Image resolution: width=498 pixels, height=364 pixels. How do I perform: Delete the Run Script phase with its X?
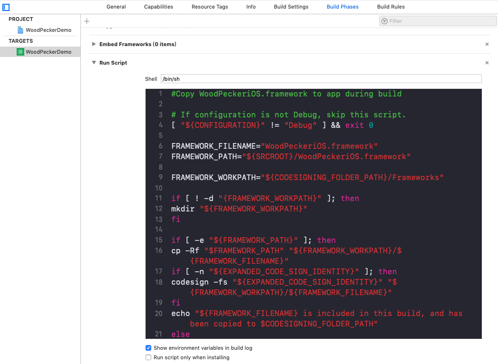click(x=487, y=63)
